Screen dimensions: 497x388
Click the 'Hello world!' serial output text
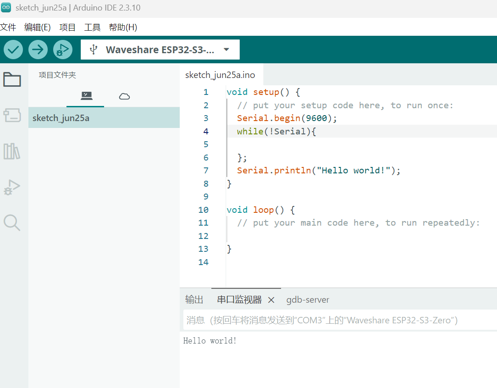click(210, 341)
